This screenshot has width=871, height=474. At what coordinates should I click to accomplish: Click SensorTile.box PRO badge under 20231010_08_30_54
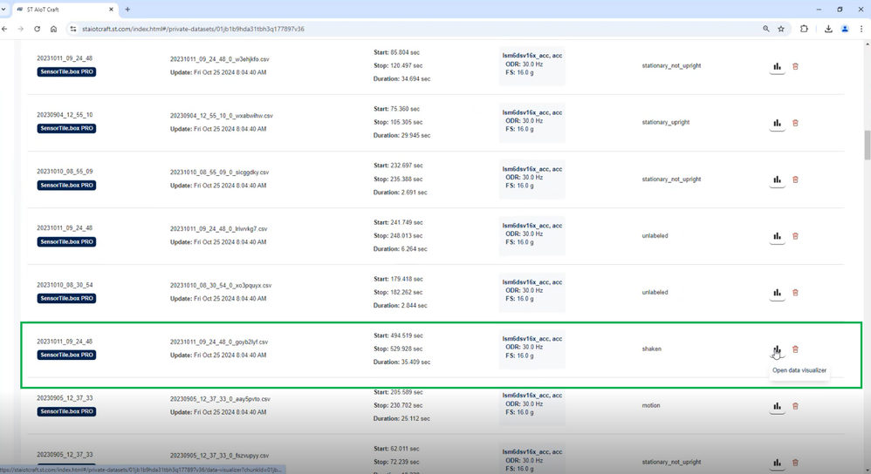(x=66, y=298)
